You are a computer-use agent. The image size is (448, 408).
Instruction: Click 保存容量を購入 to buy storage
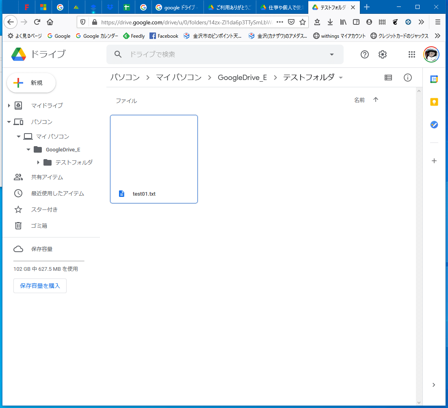(x=40, y=285)
